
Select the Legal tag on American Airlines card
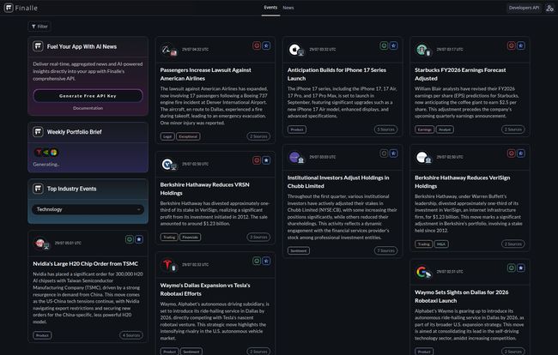click(167, 136)
